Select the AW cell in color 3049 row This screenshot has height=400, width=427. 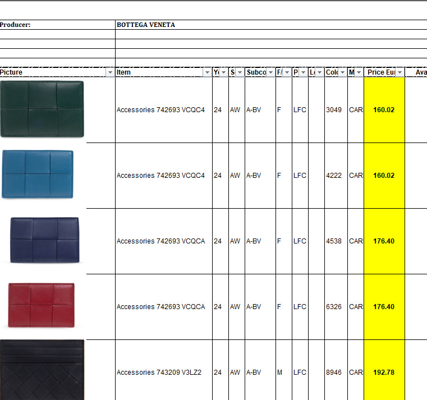237,110
